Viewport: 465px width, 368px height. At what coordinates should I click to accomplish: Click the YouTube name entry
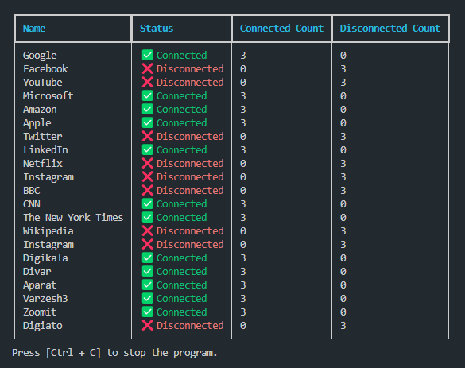43,82
